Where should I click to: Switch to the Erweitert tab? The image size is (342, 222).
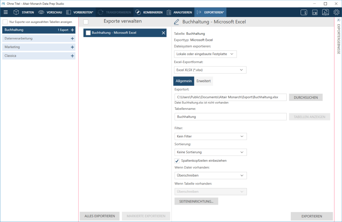203,81
